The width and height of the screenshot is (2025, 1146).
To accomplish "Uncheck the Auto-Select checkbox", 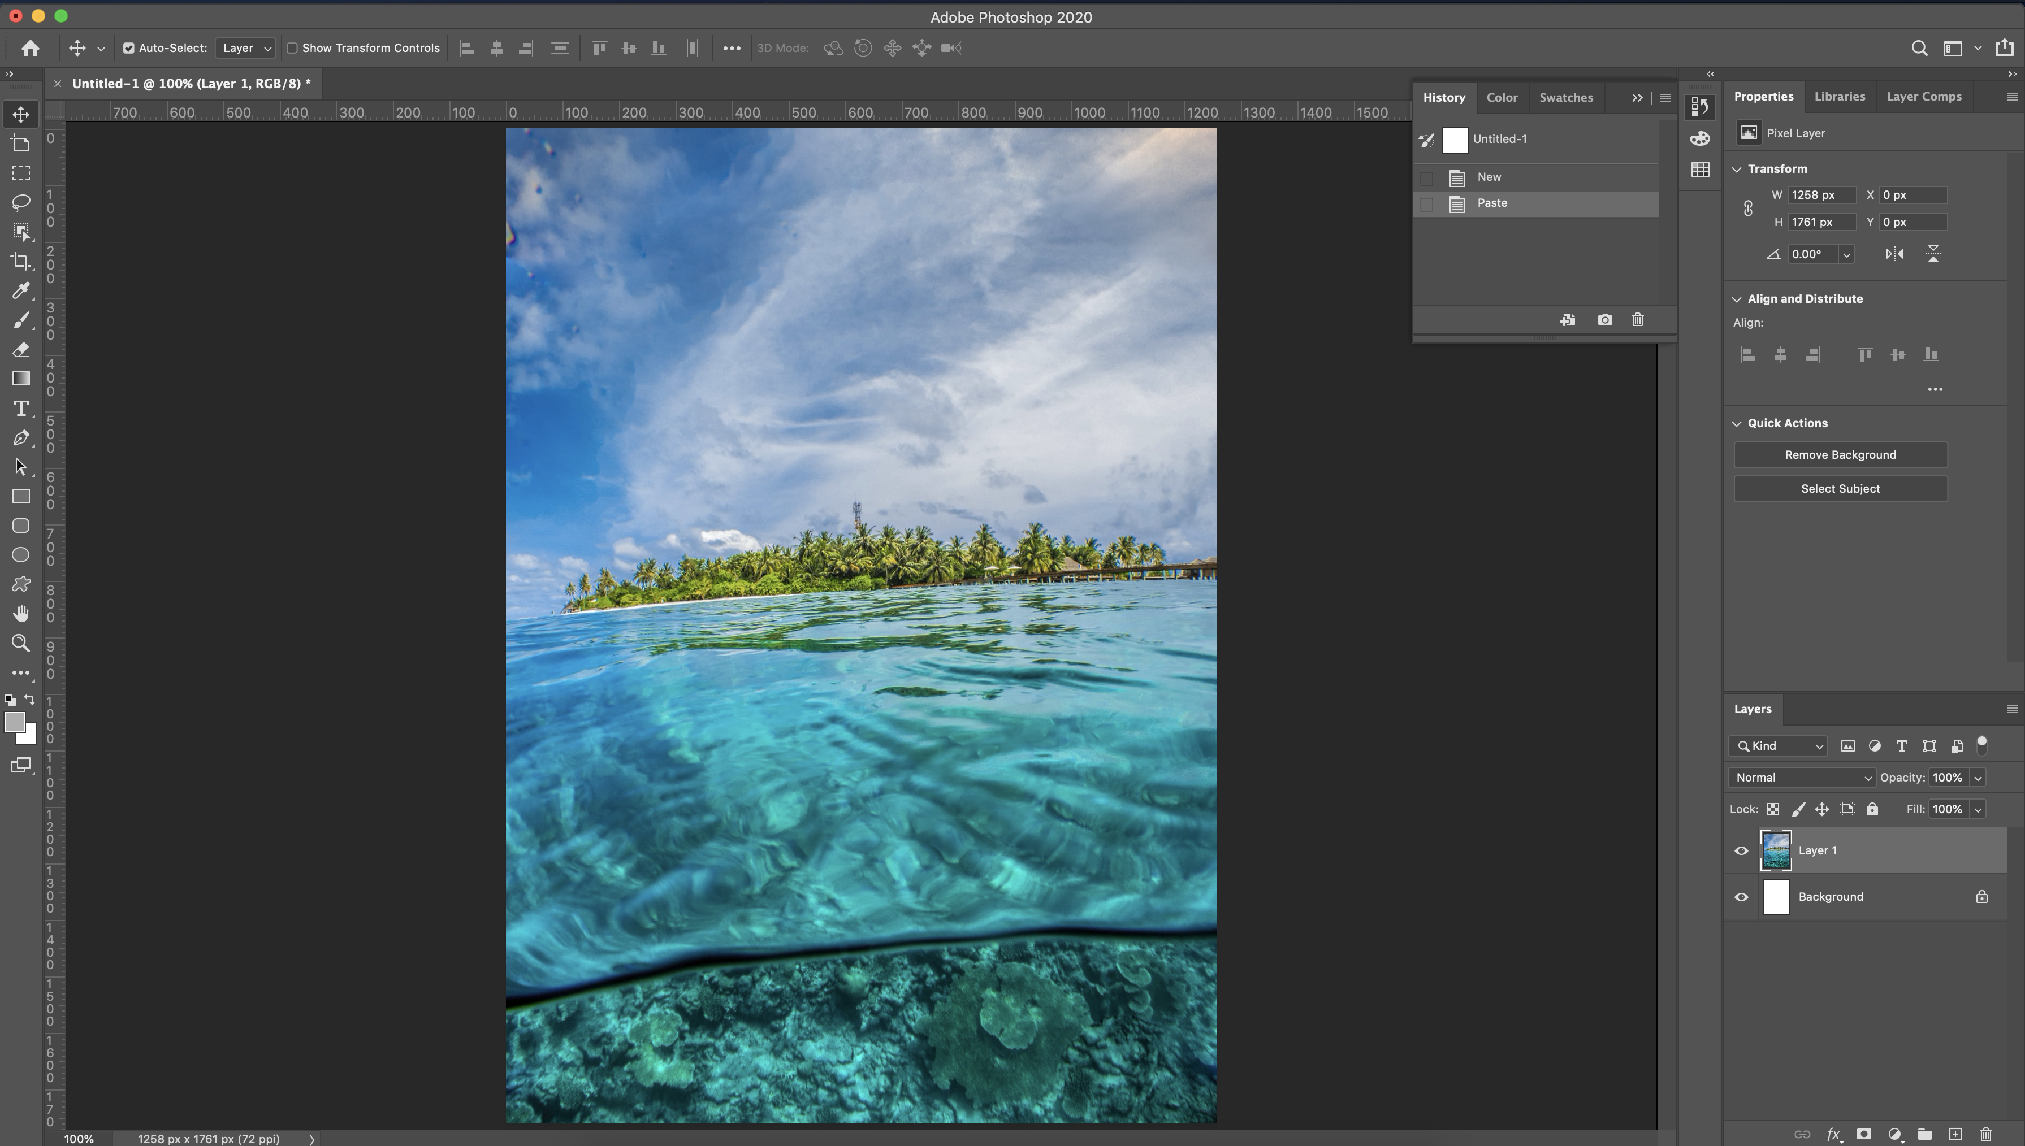I will [128, 48].
